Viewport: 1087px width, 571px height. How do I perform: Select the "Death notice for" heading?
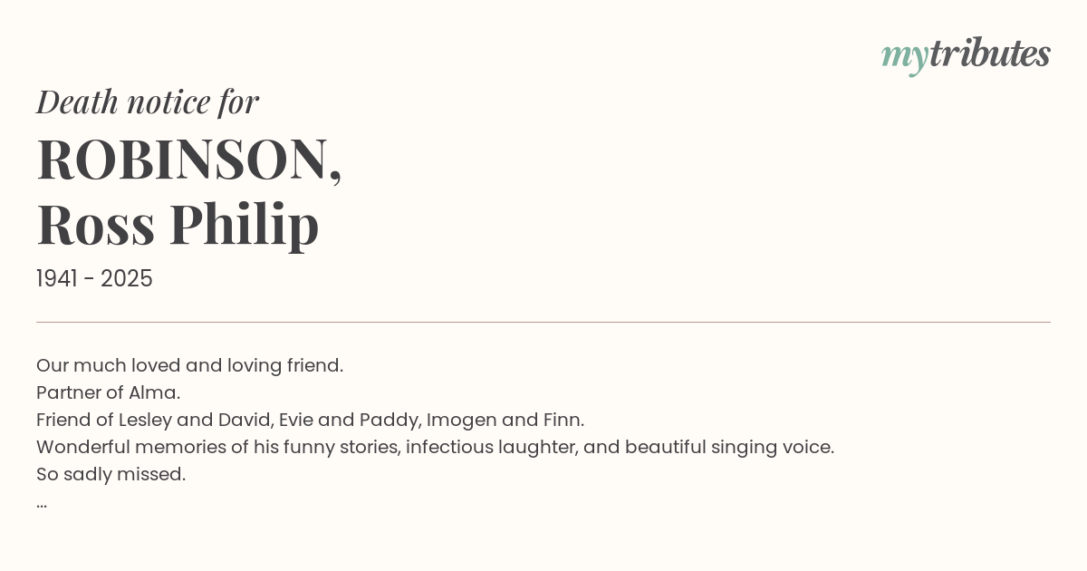148,102
